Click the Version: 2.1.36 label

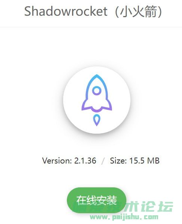69,161
